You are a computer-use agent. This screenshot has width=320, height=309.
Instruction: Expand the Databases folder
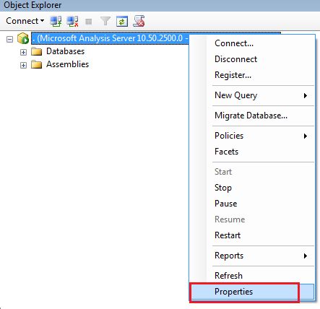point(23,52)
